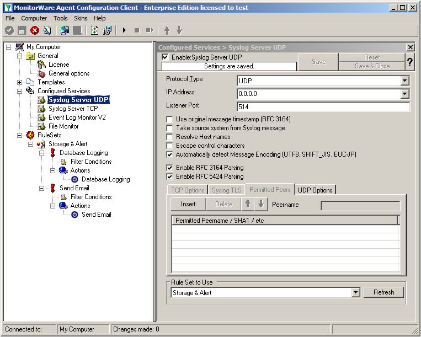Screen dimensions: 421x337
Task: Check Escape control characters
Action: pyautogui.click(x=169, y=146)
